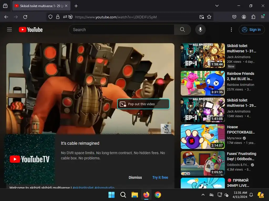Click Oddbods & Fri channel name
This screenshot has width=269, height=201.
click(x=238, y=165)
